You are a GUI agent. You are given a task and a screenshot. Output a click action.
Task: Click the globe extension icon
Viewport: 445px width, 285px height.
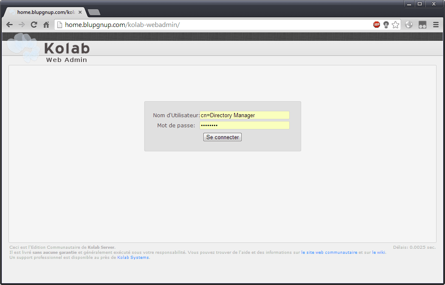point(409,25)
